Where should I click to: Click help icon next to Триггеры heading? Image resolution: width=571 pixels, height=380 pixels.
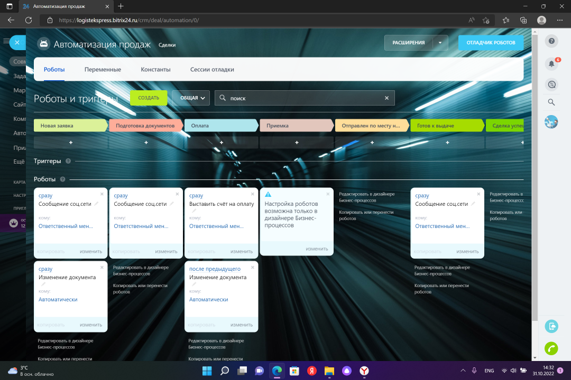[68, 161]
